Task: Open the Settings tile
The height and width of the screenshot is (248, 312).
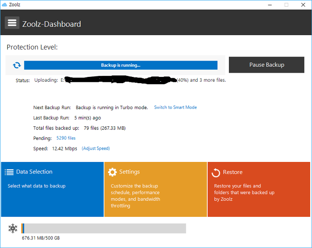Action: [x=156, y=189]
